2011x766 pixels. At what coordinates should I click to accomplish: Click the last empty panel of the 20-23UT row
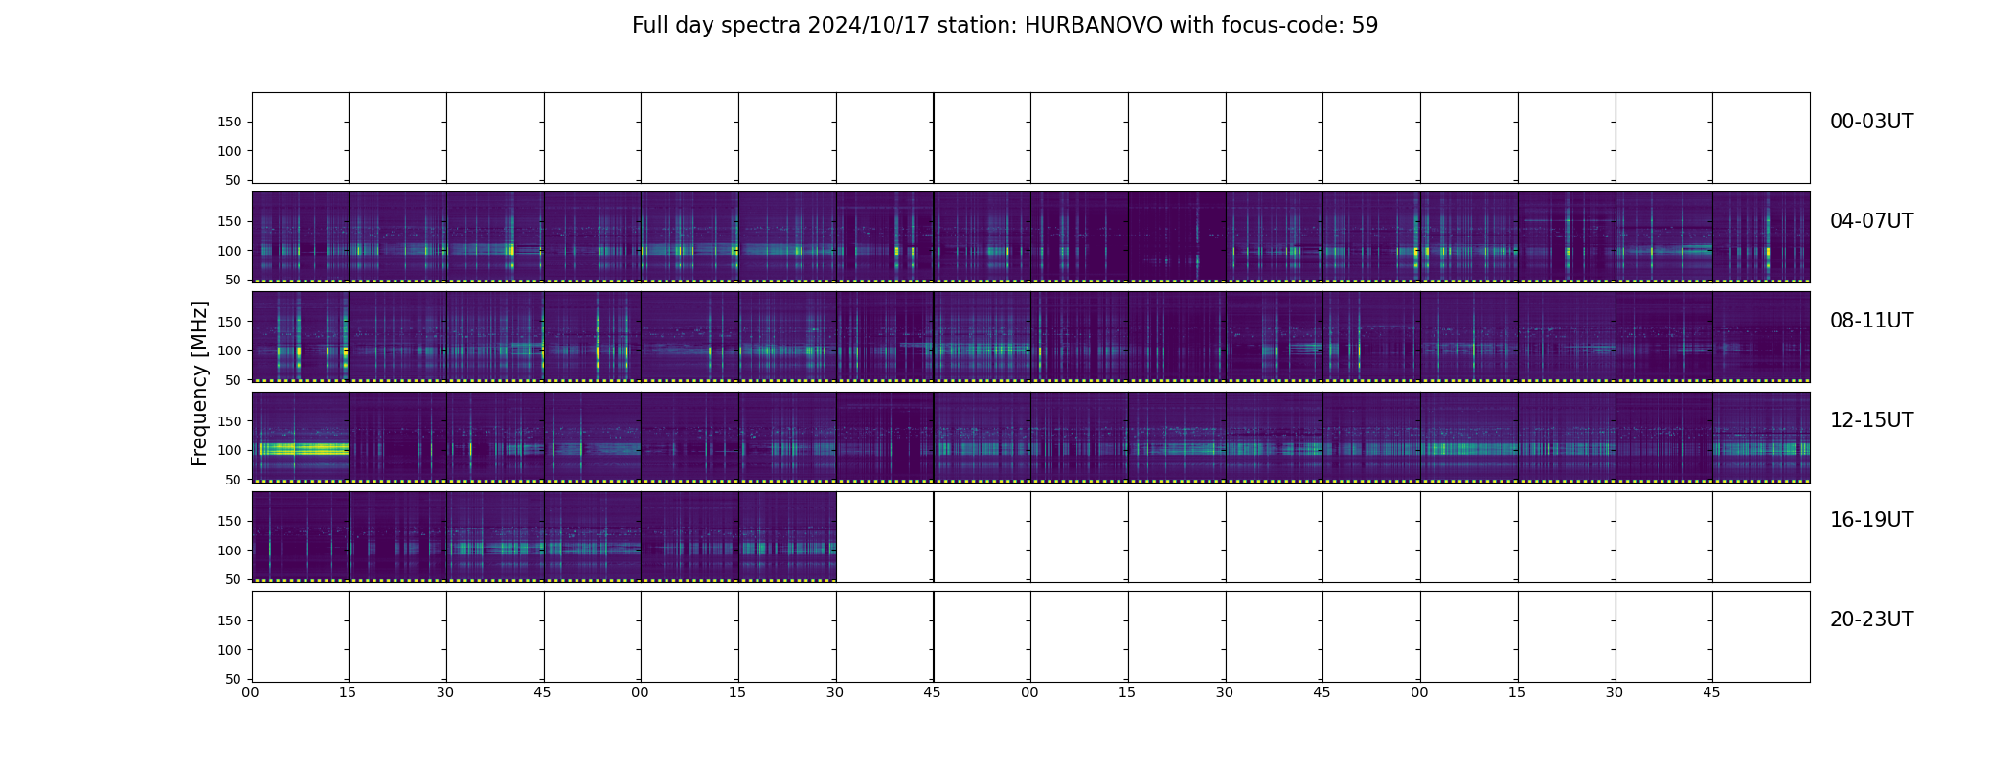[1761, 637]
